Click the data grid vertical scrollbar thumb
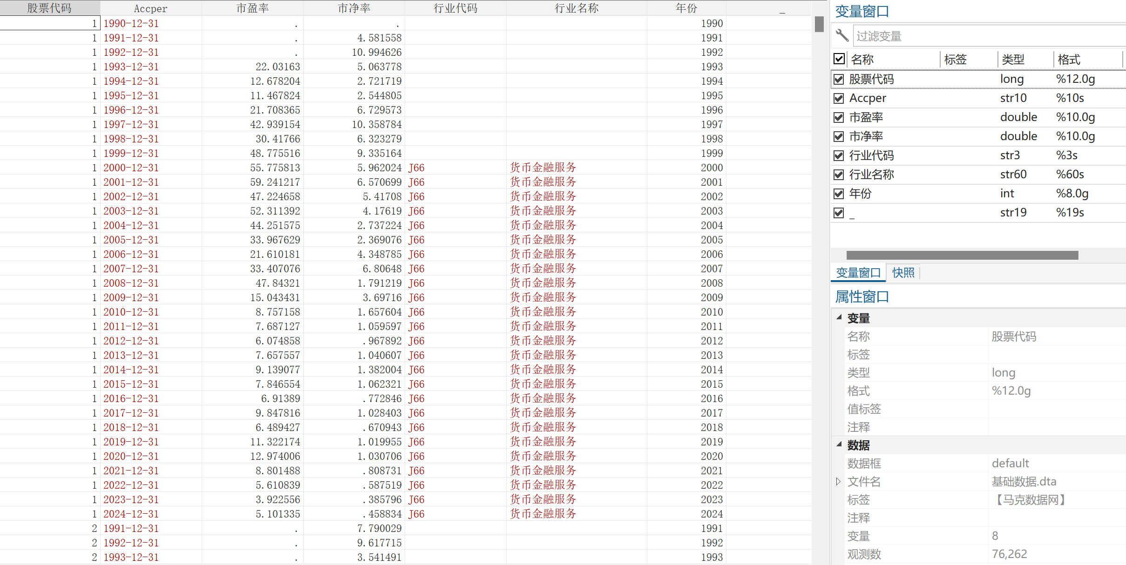The height and width of the screenshot is (565, 1126). click(819, 24)
